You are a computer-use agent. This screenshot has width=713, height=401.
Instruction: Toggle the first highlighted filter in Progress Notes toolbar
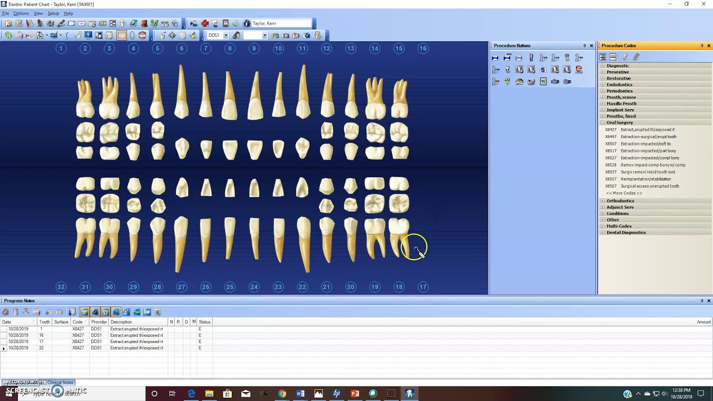[85, 312]
